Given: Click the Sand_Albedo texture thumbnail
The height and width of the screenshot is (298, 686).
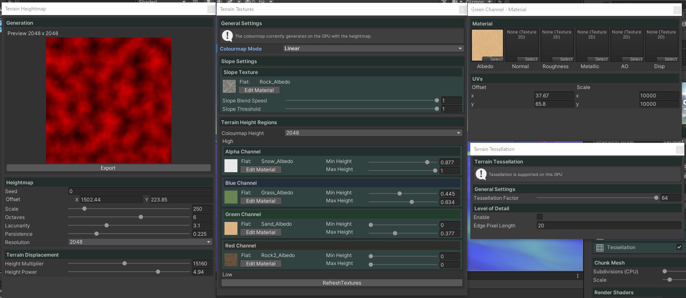Looking at the screenshot, I should tap(231, 228).
